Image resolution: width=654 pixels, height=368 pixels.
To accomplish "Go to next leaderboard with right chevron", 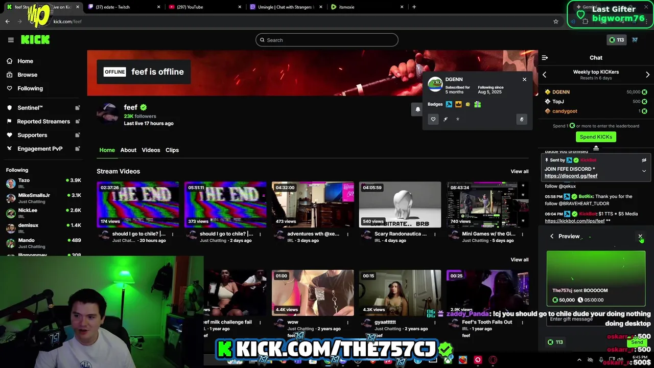I will click(x=647, y=75).
